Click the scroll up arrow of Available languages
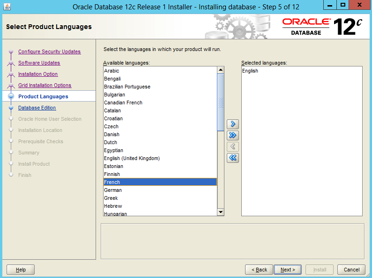 coord(221,70)
